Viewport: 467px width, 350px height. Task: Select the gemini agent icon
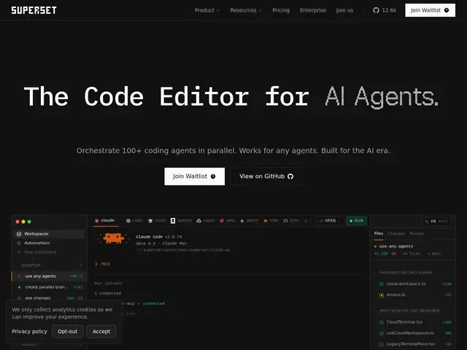click(x=242, y=221)
